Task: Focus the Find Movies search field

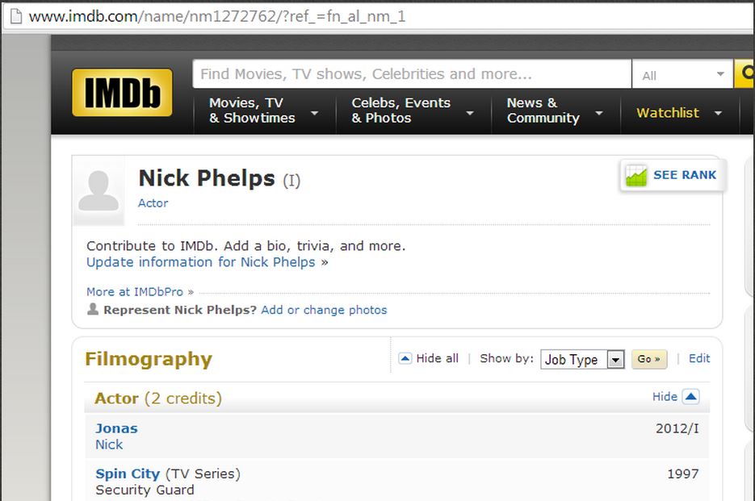Action: coord(412,74)
